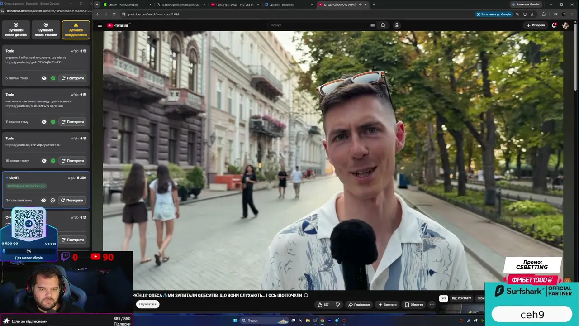Stop showing YouTube in Donatello

click(46, 29)
